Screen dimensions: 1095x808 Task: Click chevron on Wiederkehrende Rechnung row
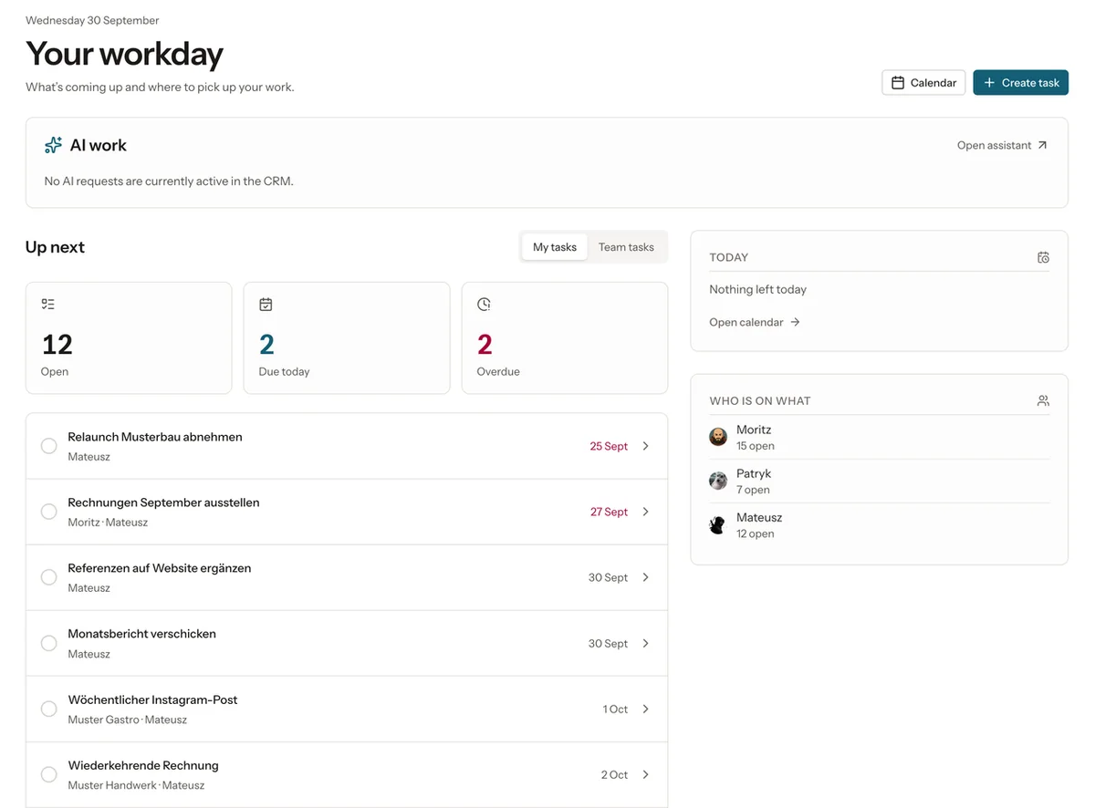coord(645,774)
